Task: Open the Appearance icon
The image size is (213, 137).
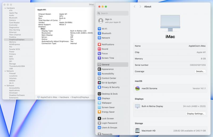Action: point(99,69)
